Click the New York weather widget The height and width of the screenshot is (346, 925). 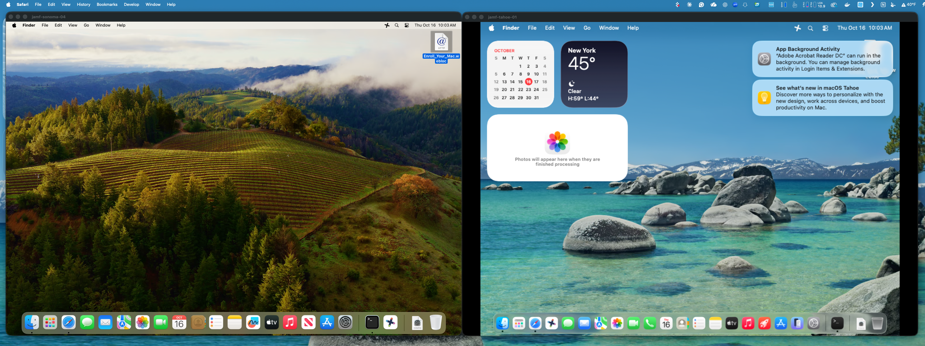[x=594, y=74]
